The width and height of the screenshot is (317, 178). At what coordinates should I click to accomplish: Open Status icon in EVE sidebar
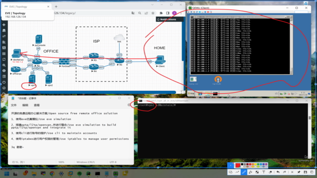4,71
